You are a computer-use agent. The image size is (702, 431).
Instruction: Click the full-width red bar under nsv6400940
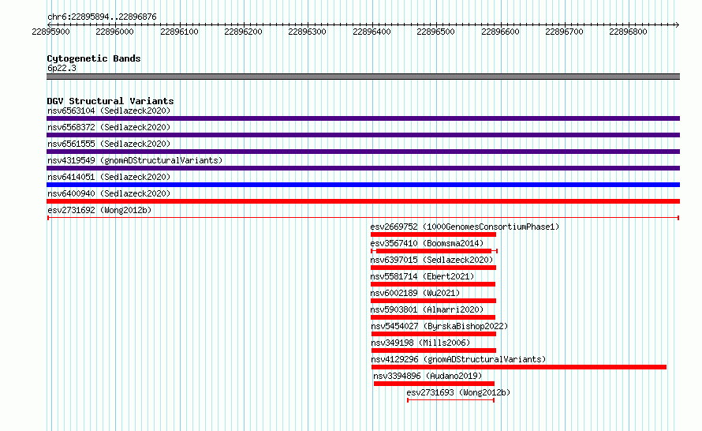pos(363,201)
